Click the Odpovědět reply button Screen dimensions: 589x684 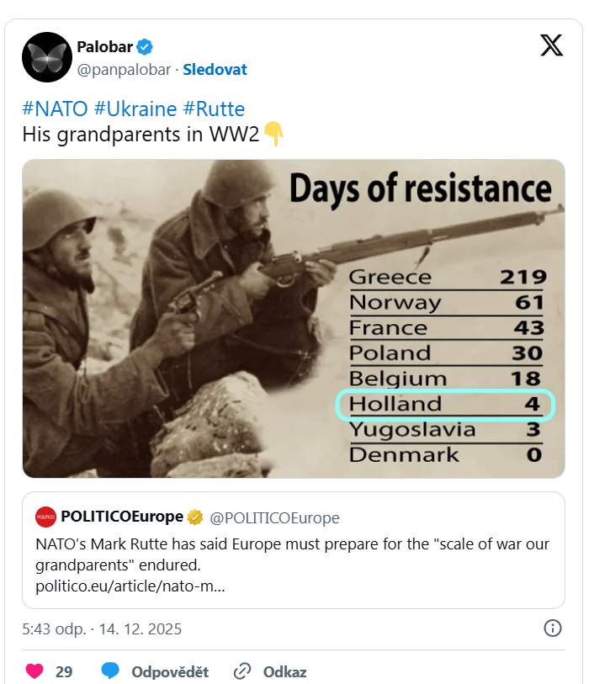[170, 671]
